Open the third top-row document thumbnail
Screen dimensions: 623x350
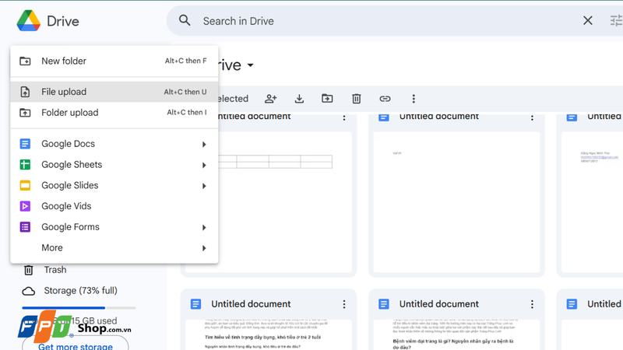coord(592,201)
